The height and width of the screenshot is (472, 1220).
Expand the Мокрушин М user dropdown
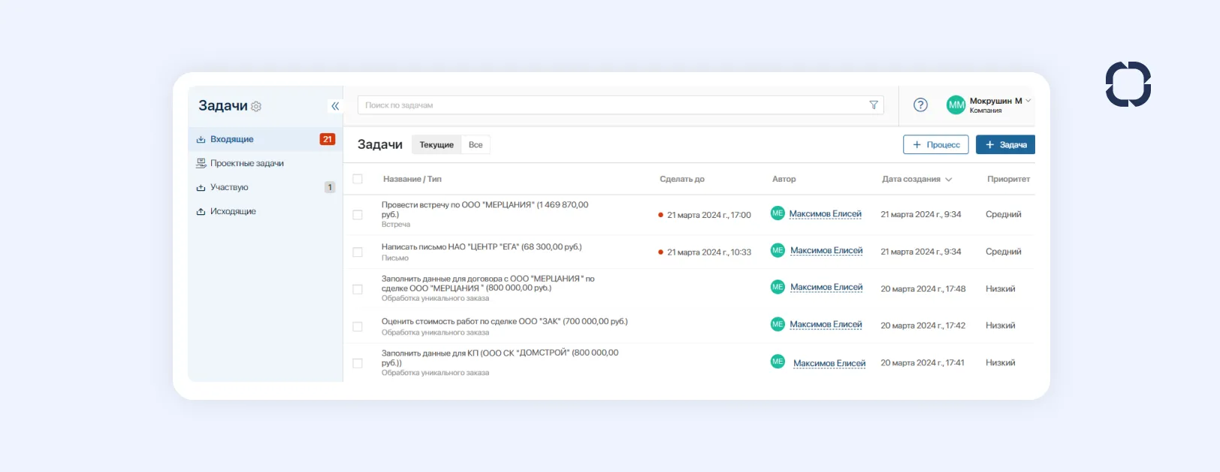click(x=1028, y=101)
